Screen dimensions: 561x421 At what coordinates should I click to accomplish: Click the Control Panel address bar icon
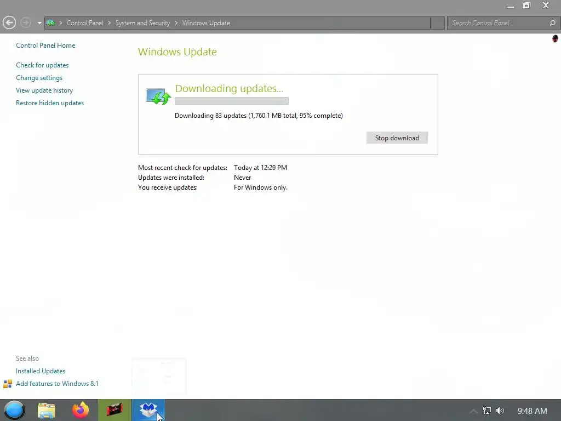click(50, 23)
